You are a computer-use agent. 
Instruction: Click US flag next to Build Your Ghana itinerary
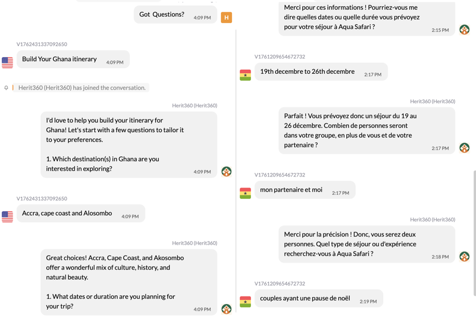click(x=8, y=62)
